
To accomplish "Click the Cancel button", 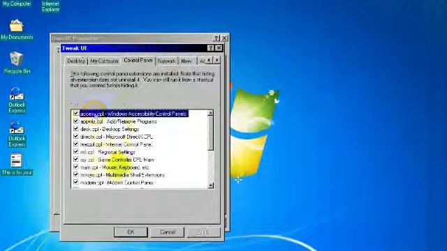I will point(168,232).
